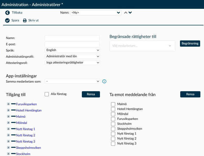This screenshot has height=156, width=204.
Task: Click the Skriv ut printer icon
Action: [x=25, y=20]
